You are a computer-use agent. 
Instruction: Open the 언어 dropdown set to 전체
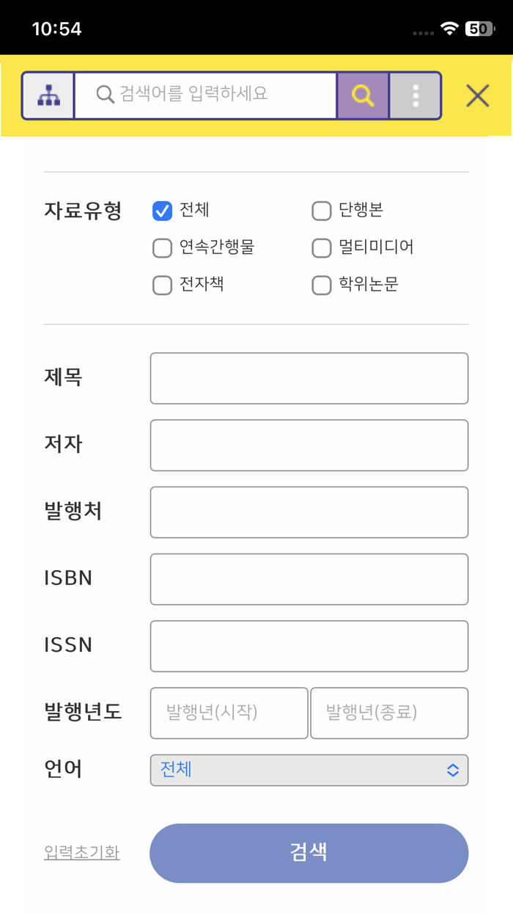point(309,770)
